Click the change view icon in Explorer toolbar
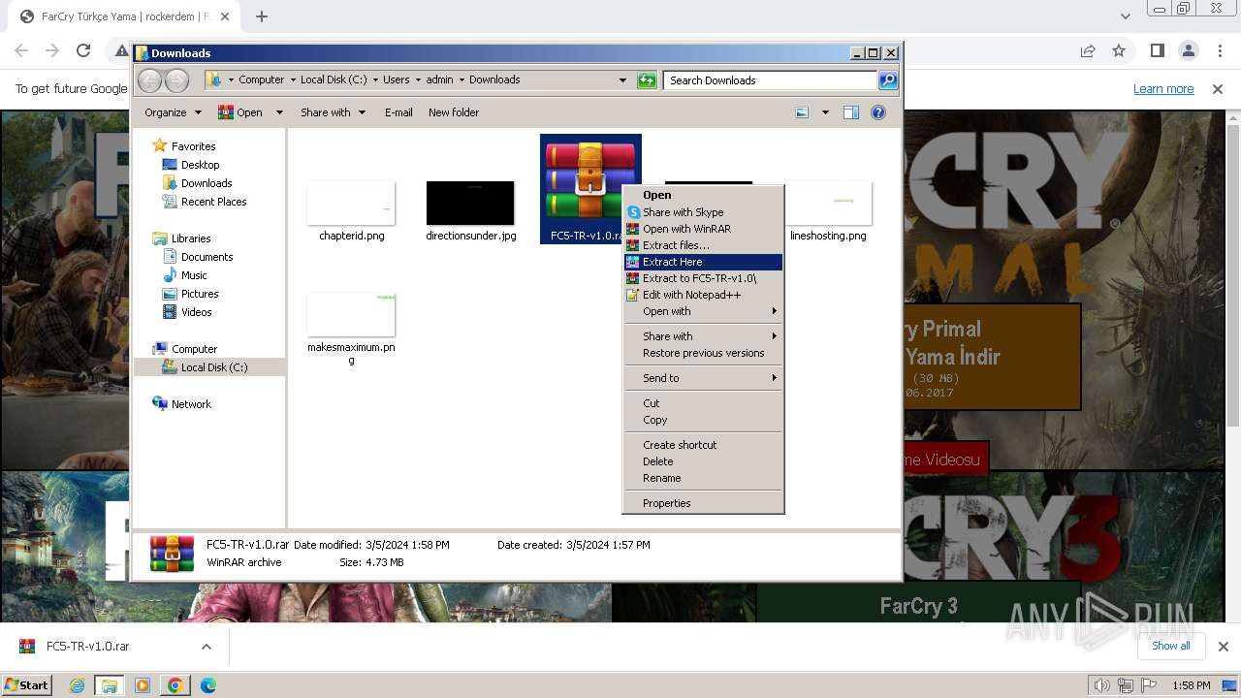The width and height of the screenshot is (1241, 698). 802,112
